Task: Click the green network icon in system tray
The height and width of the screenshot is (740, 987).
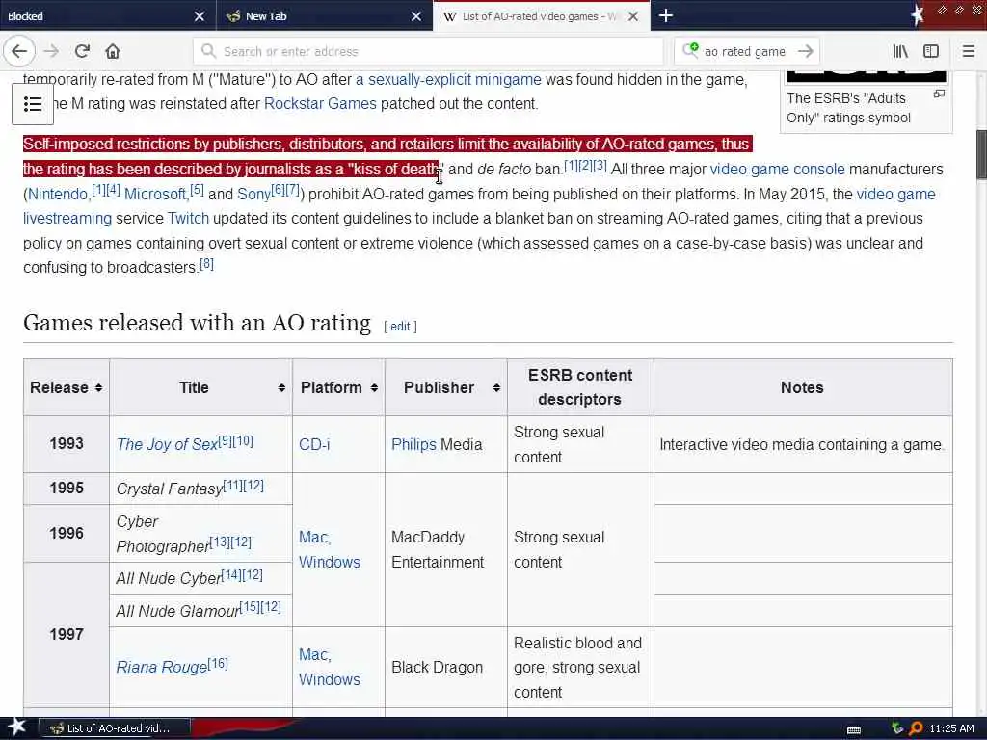Action: (897, 728)
